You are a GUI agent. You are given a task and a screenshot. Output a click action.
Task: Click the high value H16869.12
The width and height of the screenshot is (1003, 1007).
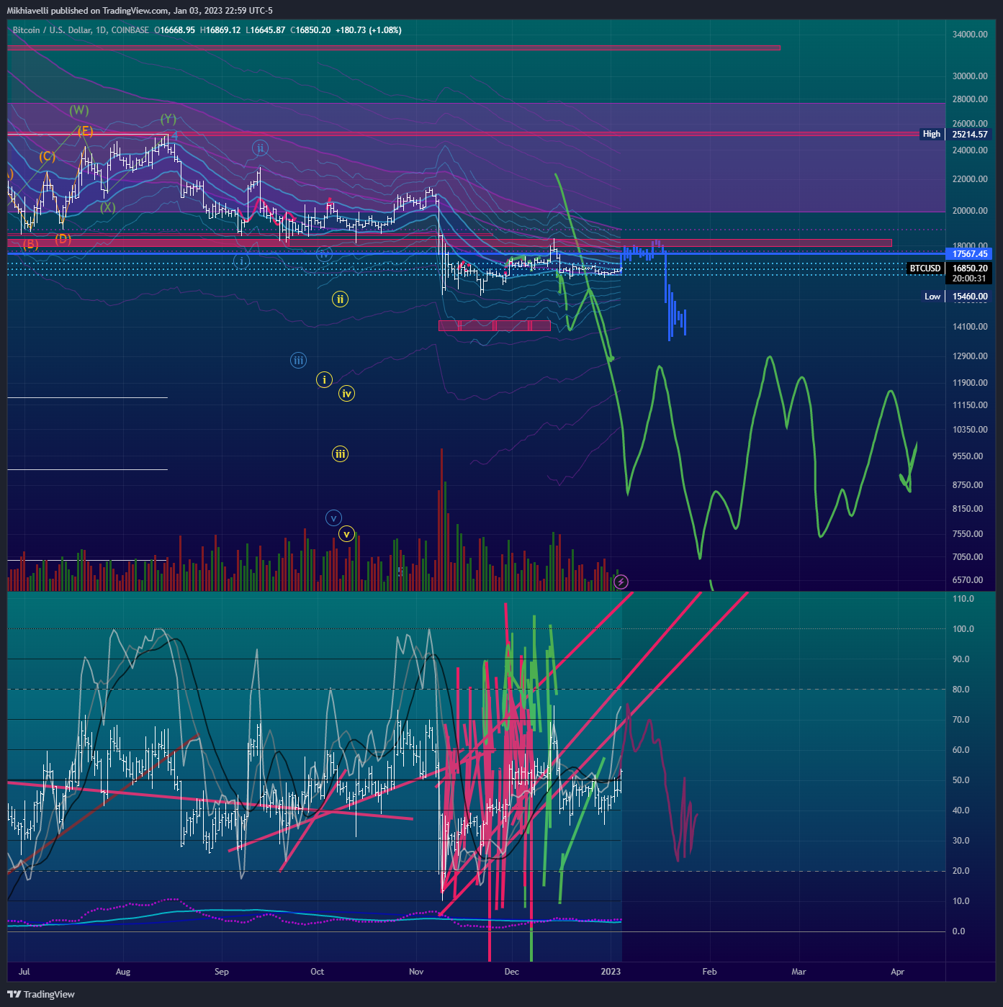(220, 30)
